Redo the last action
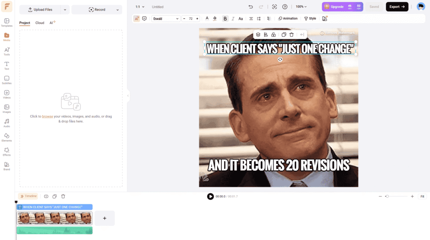This screenshot has height=240, width=430. click(261, 7)
